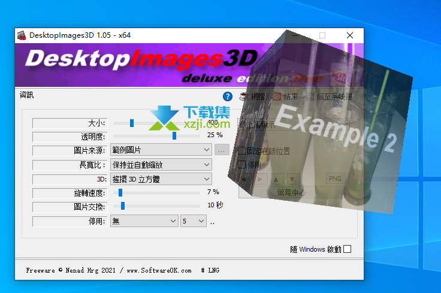Click the browse button next to 圖片來源

click(x=222, y=150)
